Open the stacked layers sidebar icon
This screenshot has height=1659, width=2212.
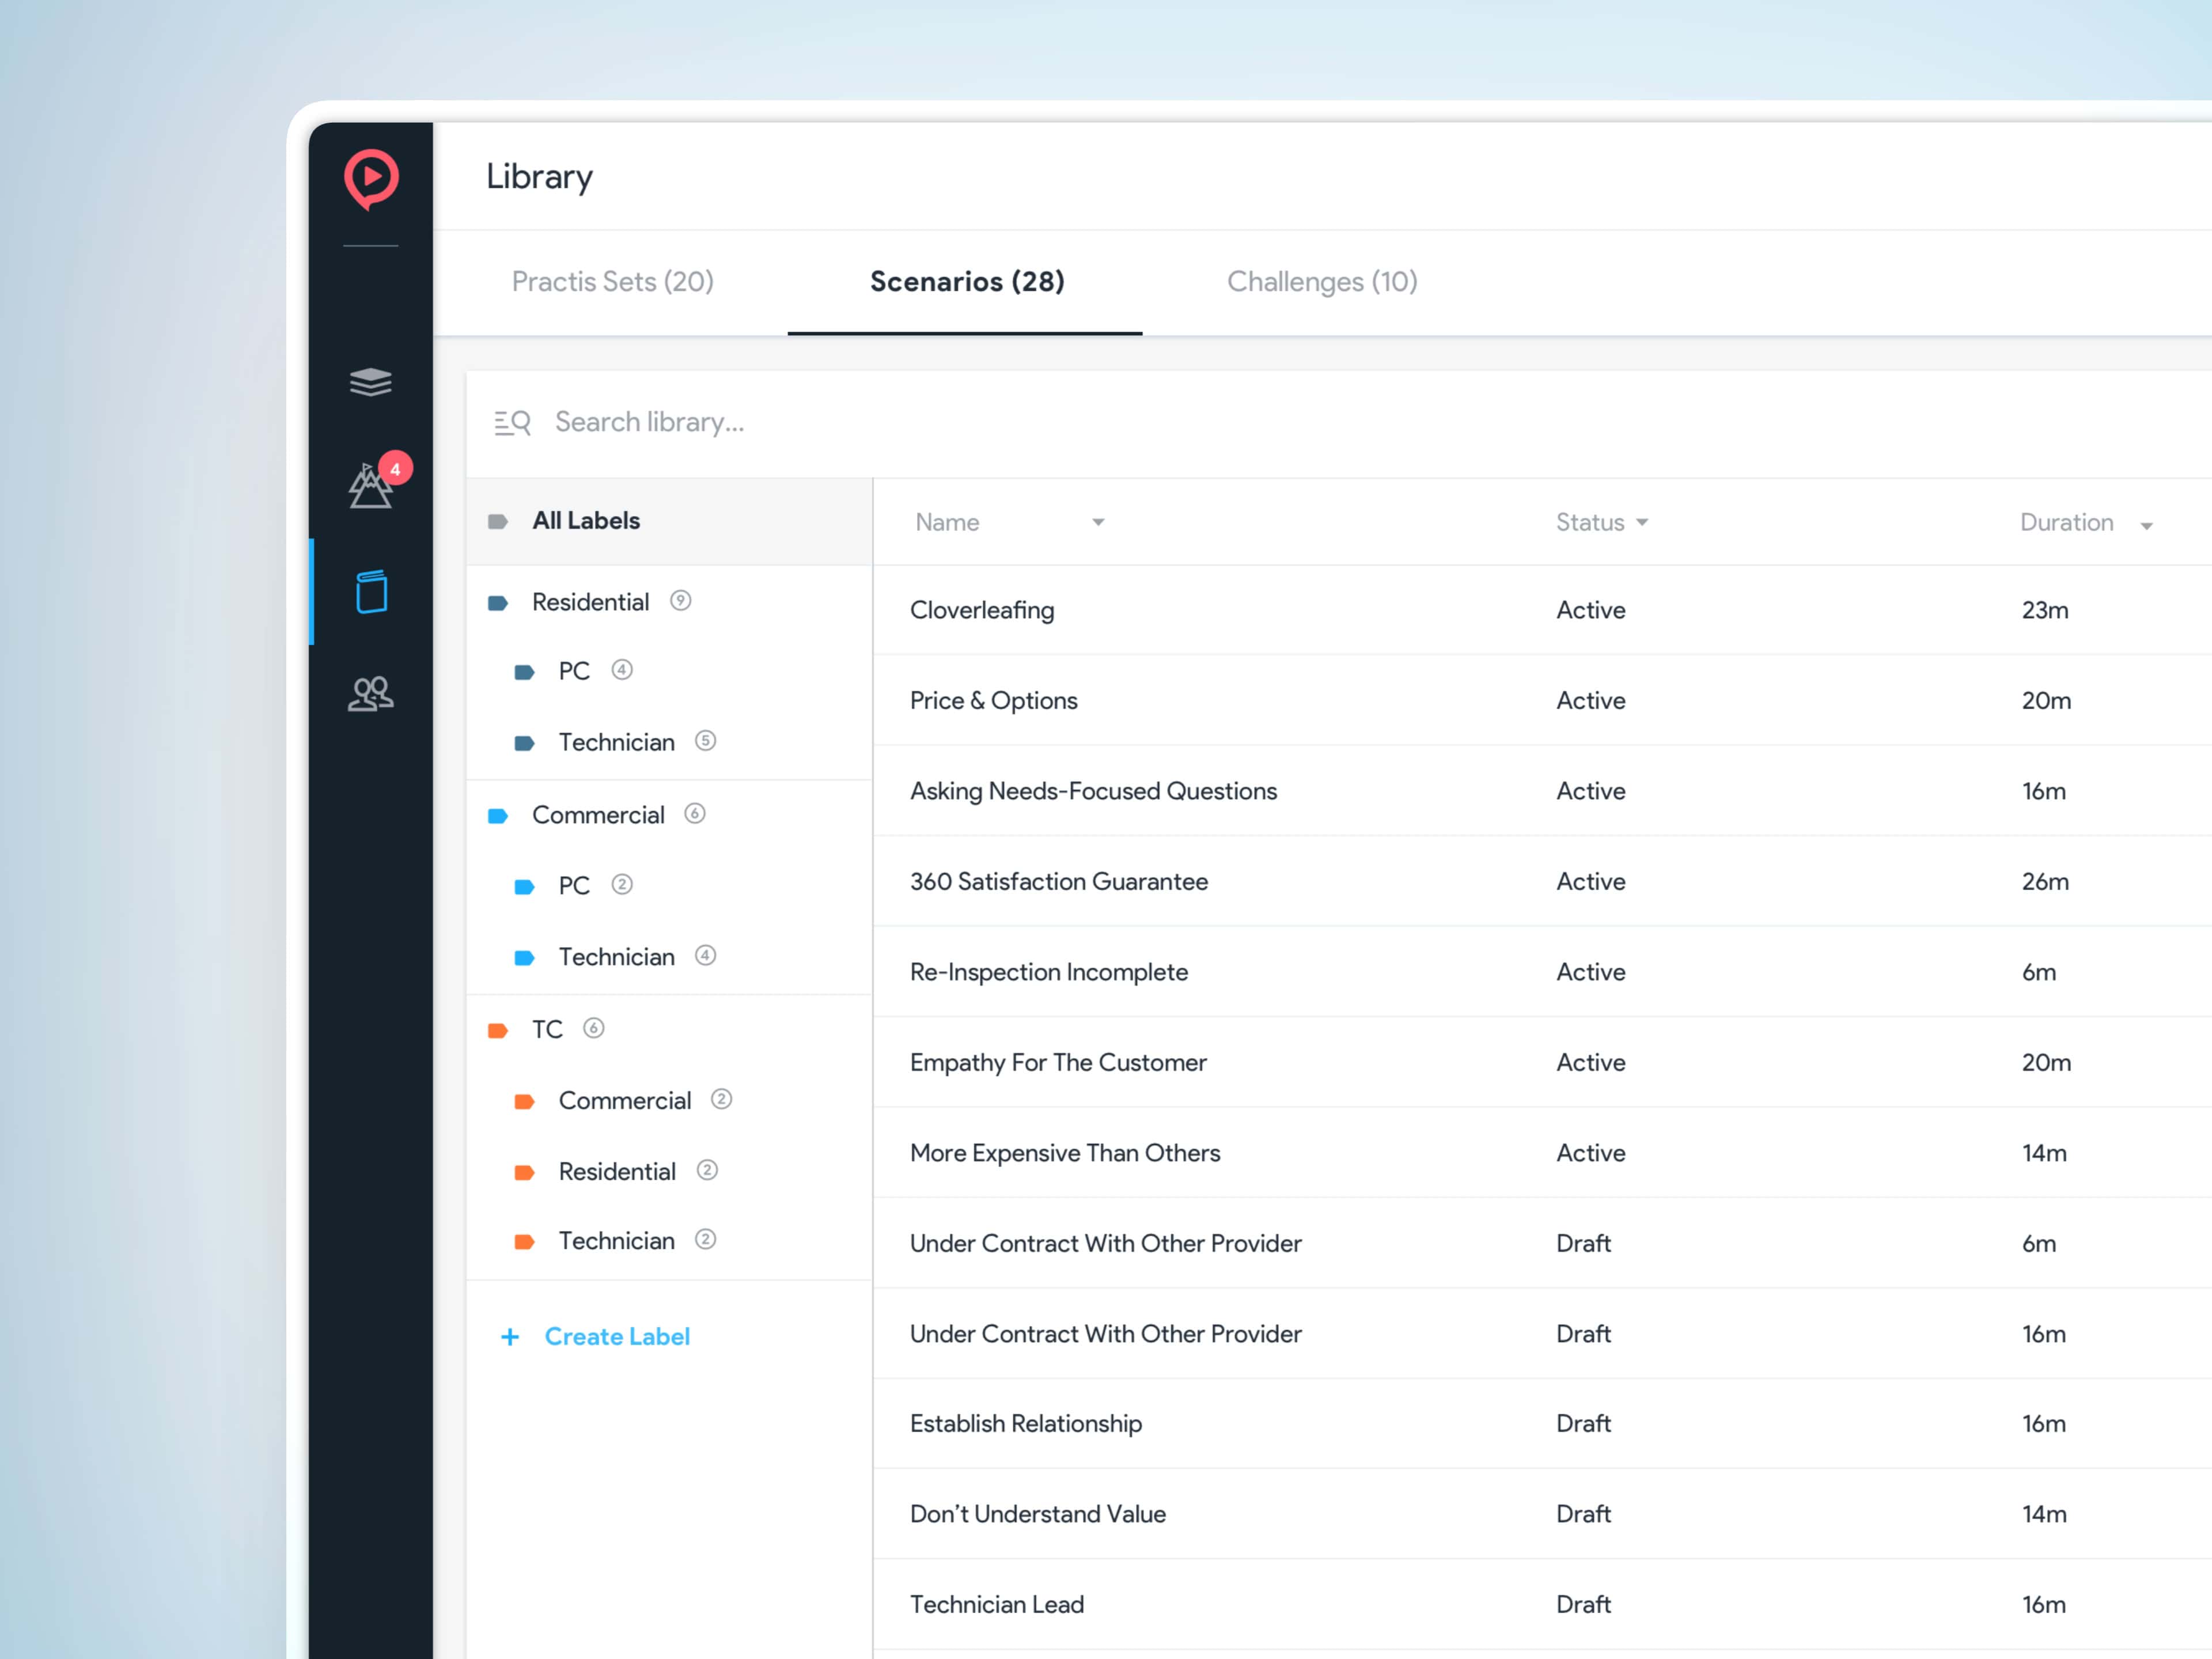pyautogui.click(x=371, y=382)
